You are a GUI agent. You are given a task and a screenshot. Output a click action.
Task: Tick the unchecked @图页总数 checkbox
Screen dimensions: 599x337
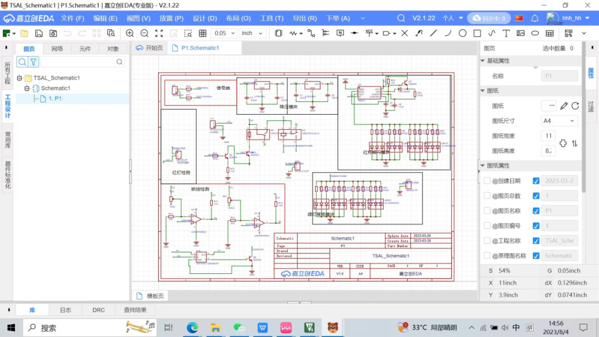point(487,196)
